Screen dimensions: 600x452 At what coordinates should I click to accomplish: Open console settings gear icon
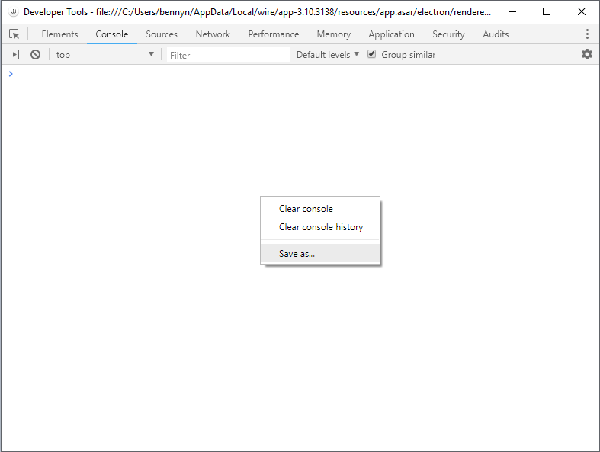[586, 54]
